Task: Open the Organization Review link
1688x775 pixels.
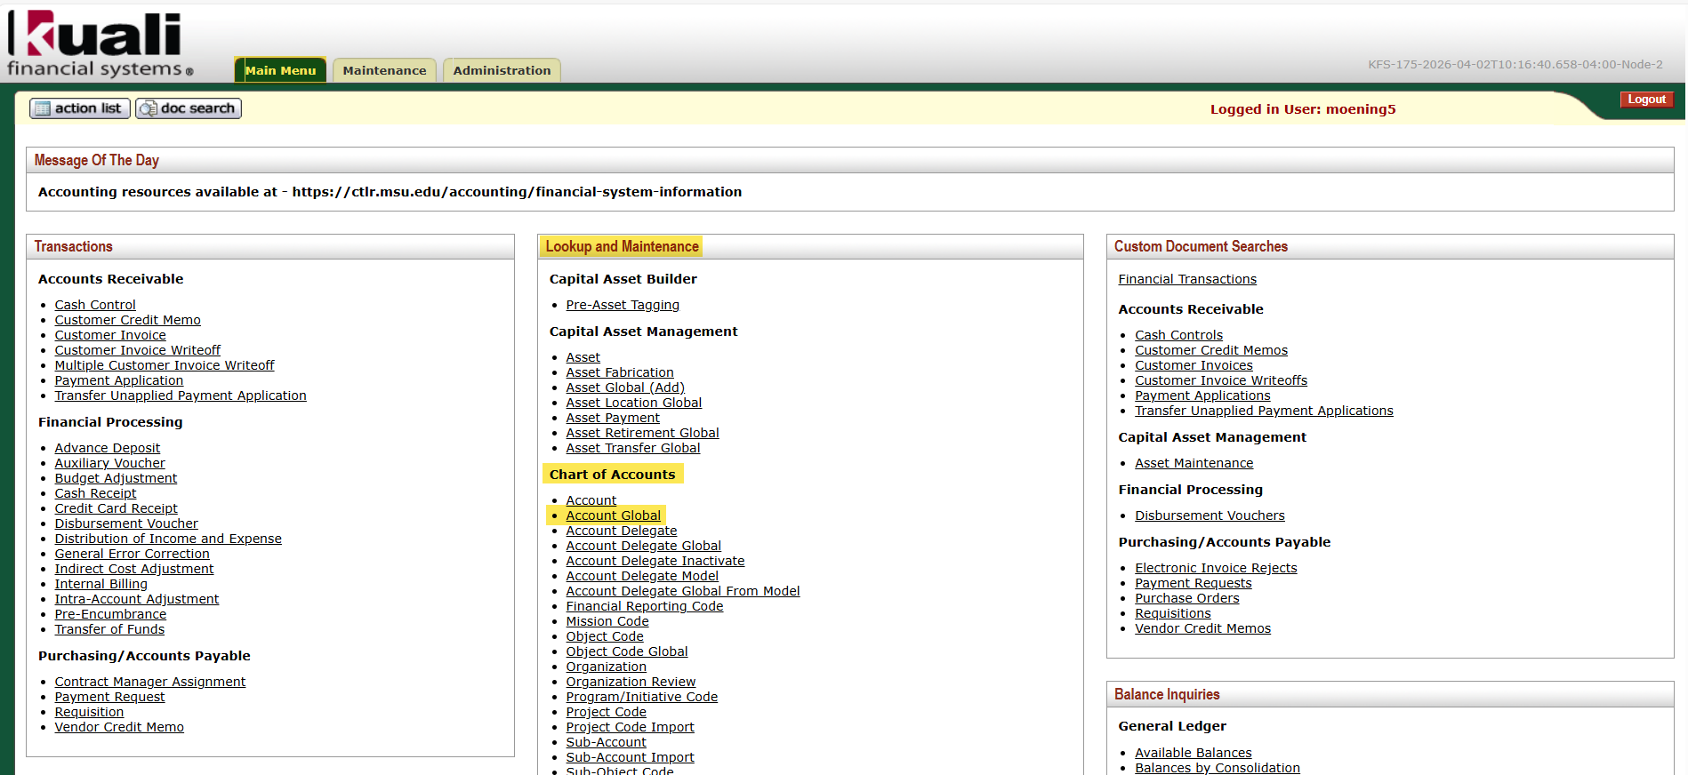Action: coord(631,682)
